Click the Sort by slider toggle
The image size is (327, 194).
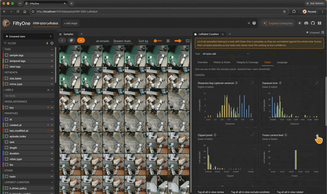point(158,41)
